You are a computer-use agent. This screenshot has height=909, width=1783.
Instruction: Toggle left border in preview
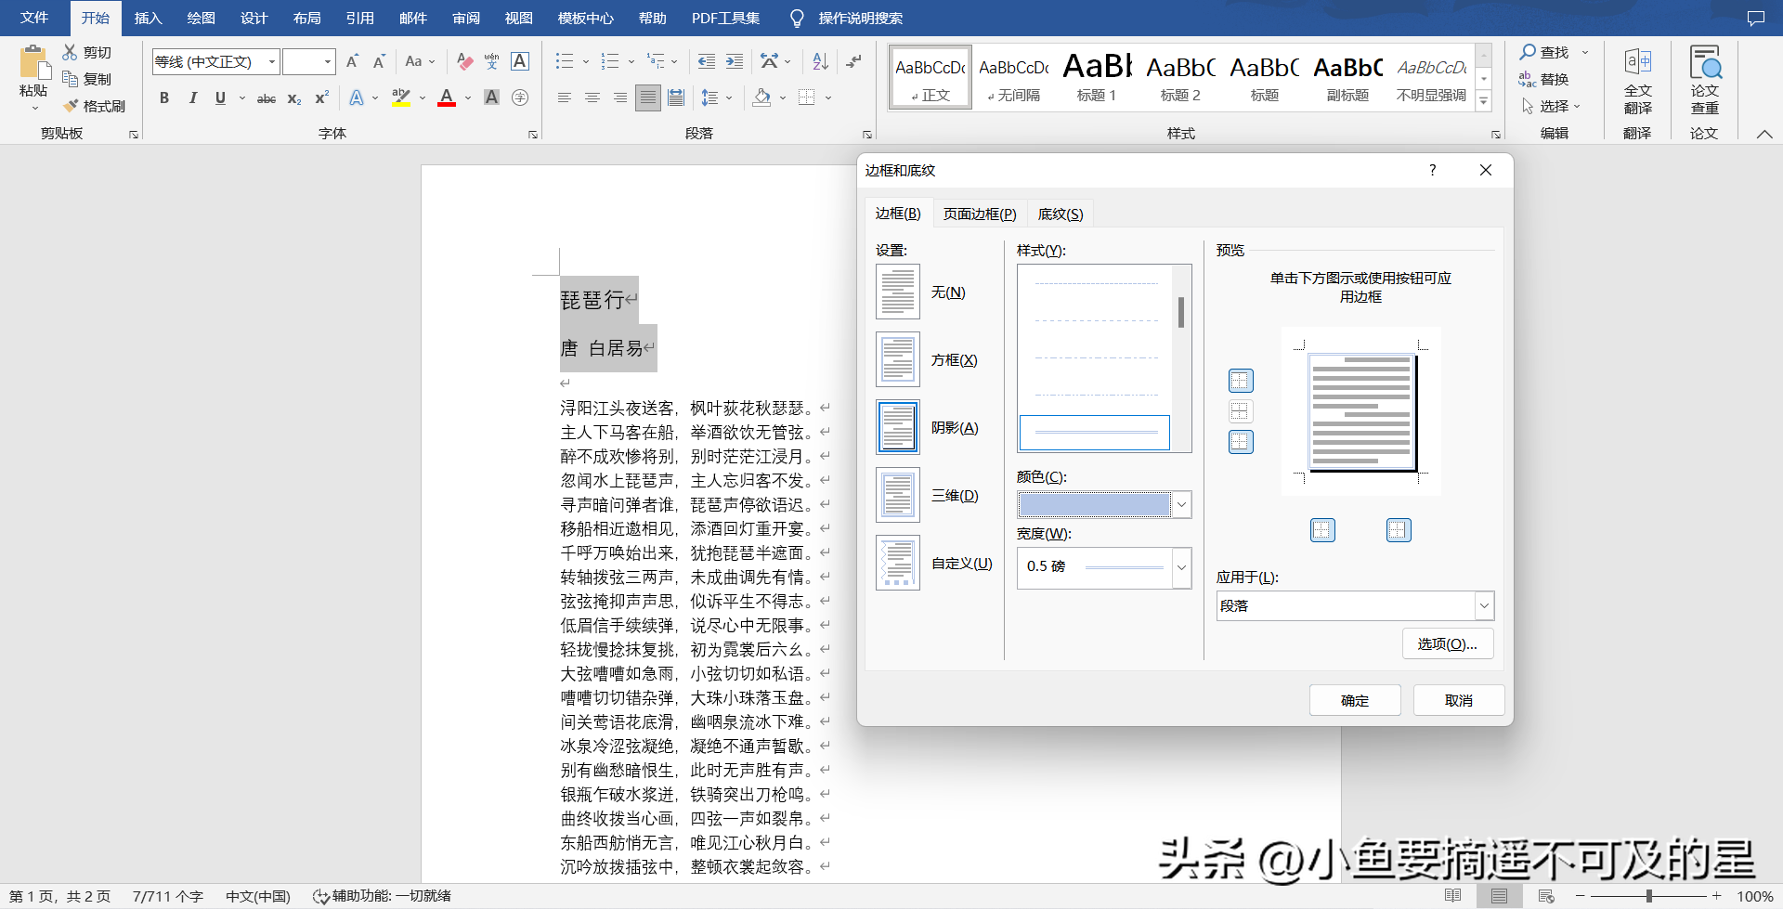1322,530
